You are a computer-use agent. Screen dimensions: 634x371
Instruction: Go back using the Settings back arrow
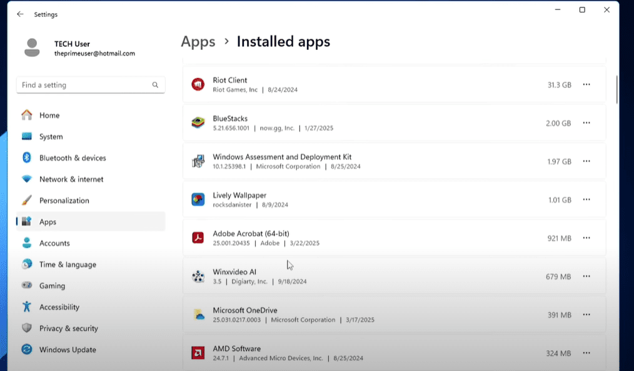pyautogui.click(x=20, y=14)
